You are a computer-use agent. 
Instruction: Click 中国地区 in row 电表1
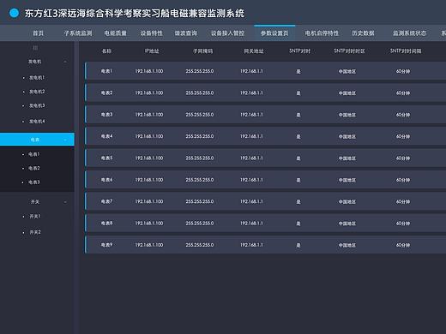[x=347, y=72]
